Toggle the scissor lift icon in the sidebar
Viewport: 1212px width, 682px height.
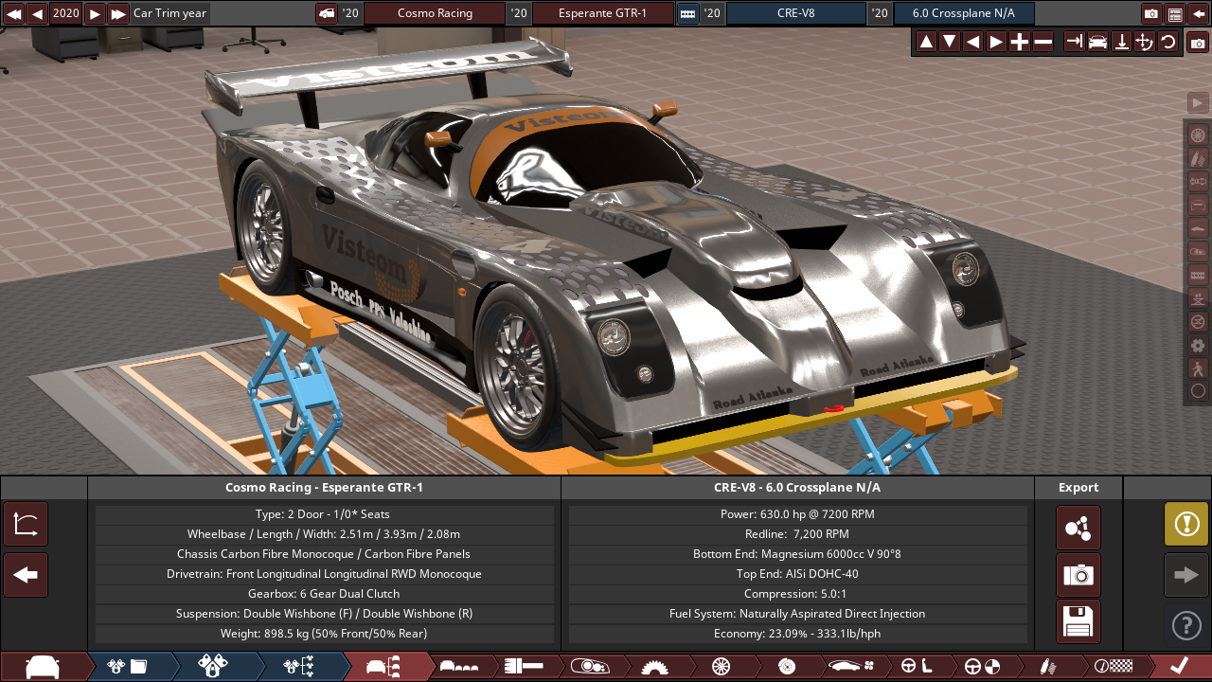[x=1198, y=298]
